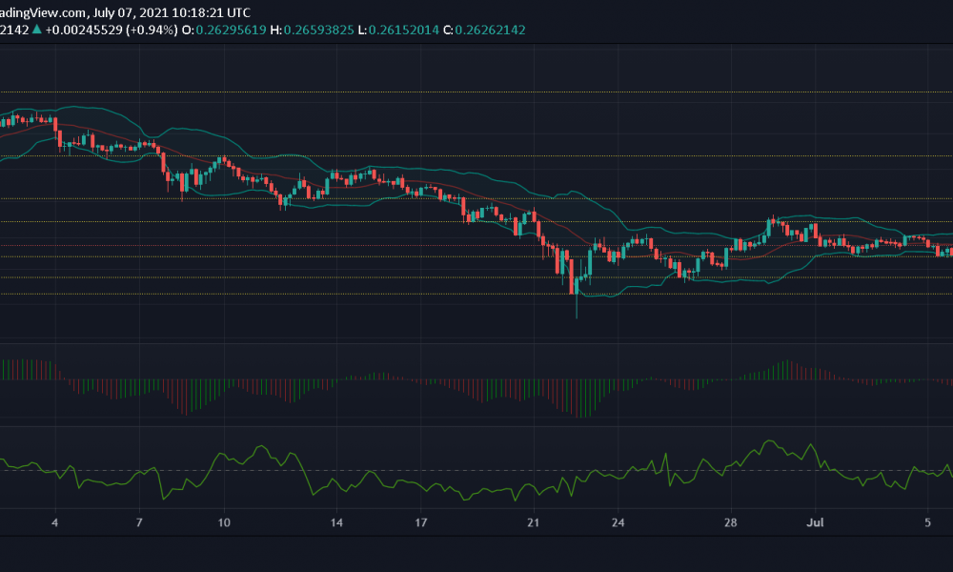Click the date label 7 on time axis
953x572 pixels.
pyautogui.click(x=139, y=522)
